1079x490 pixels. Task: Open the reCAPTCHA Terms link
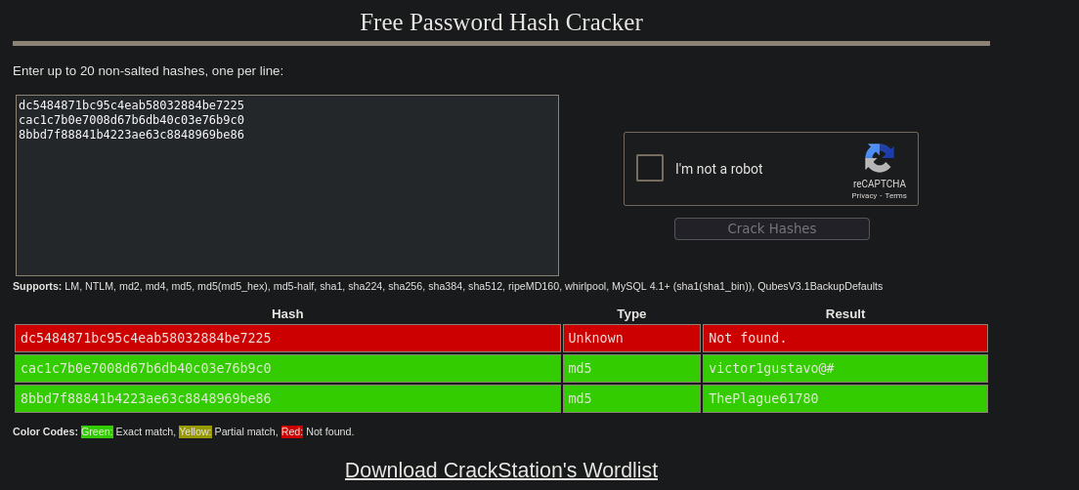click(x=895, y=195)
